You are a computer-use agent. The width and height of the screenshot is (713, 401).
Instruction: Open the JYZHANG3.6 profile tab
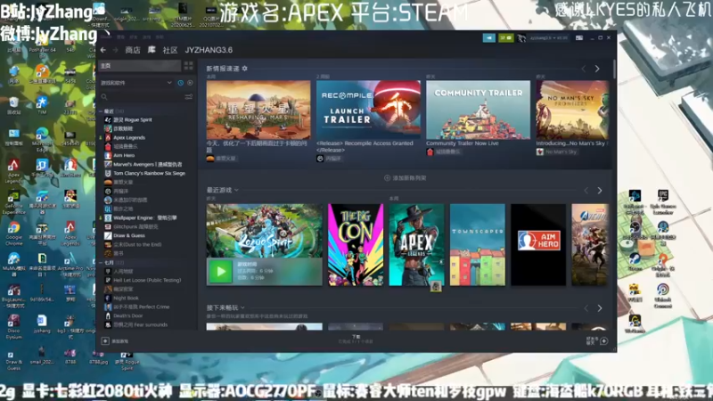tap(209, 50)
